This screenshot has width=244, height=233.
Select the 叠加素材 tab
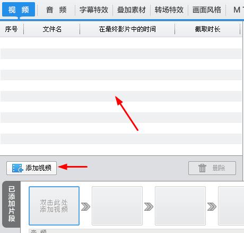coord(132,10)
